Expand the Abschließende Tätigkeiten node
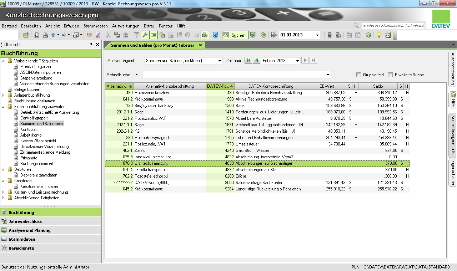The image size is (457, 271). [x=4, y=198]
